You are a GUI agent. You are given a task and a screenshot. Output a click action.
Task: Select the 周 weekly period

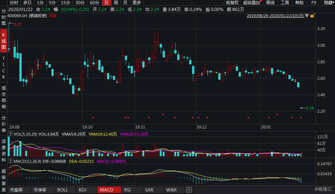click(116, 3)
